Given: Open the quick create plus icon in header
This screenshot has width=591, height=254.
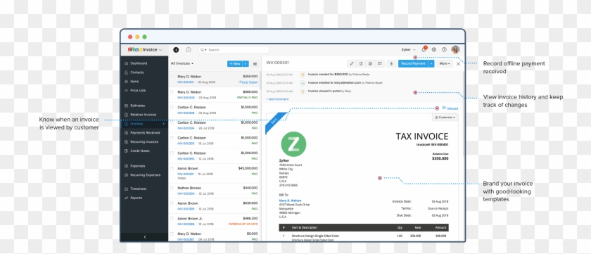Looking at the screenshot, I should coord(176,50).
